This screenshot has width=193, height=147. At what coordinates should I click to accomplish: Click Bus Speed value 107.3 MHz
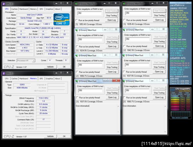25,51
